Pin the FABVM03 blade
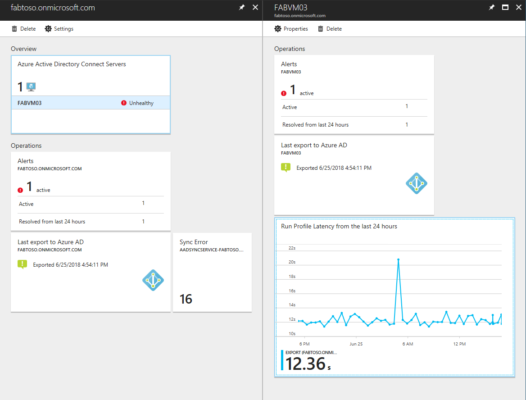Image resolution: width=526 pixels, height=400 pixels. pos(492,8)
